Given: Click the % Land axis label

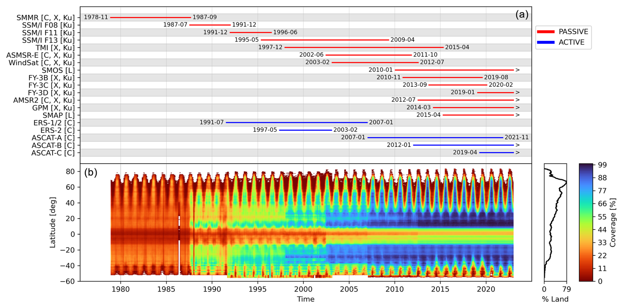Looking at the screenshot, I should (555, 299).
